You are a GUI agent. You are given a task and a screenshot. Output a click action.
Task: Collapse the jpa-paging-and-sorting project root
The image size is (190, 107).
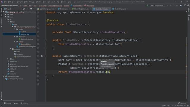(4, 12)
